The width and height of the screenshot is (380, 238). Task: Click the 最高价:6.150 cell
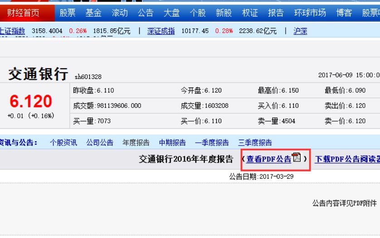tap(278, 90)
